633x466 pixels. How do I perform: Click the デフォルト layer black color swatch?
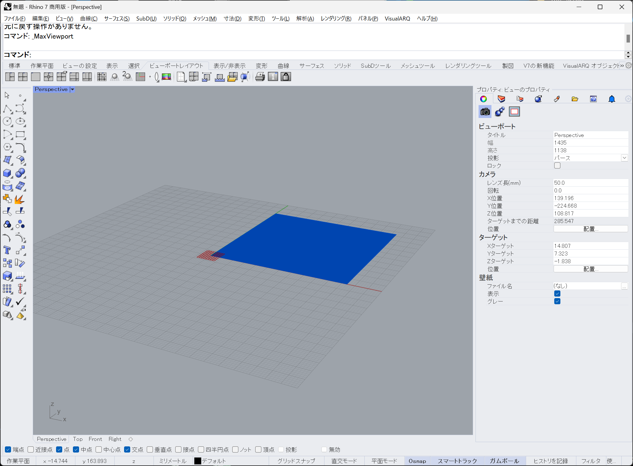(x=198, y=461)
